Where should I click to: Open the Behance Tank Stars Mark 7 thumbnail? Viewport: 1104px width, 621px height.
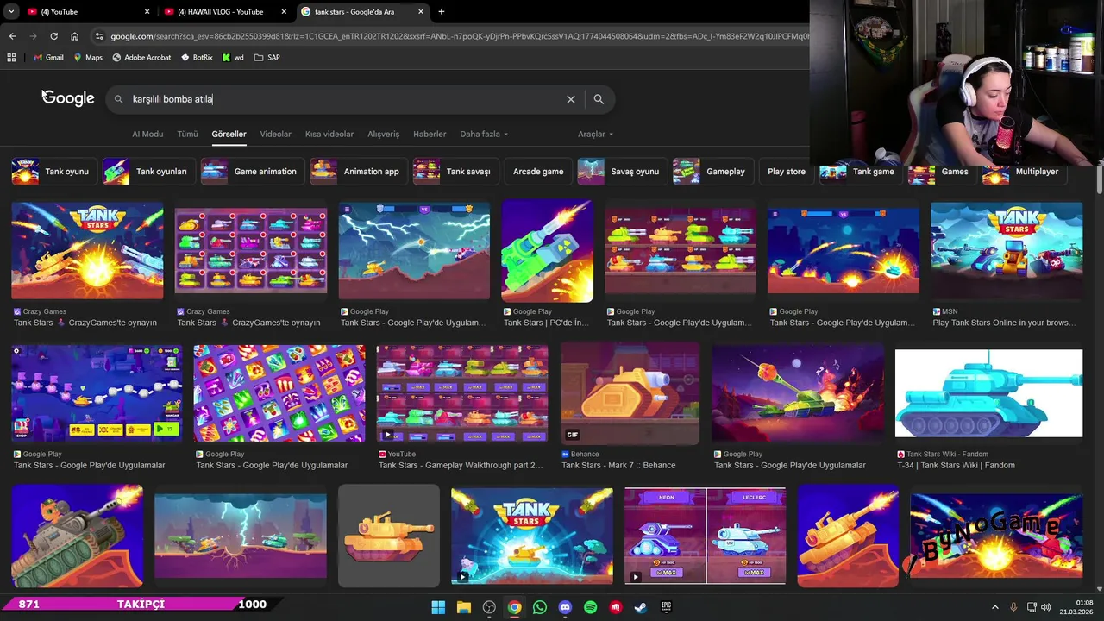[x=630, y=393]
